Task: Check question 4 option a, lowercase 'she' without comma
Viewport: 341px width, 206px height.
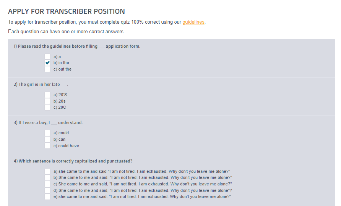Action: (x=47, y=171)
